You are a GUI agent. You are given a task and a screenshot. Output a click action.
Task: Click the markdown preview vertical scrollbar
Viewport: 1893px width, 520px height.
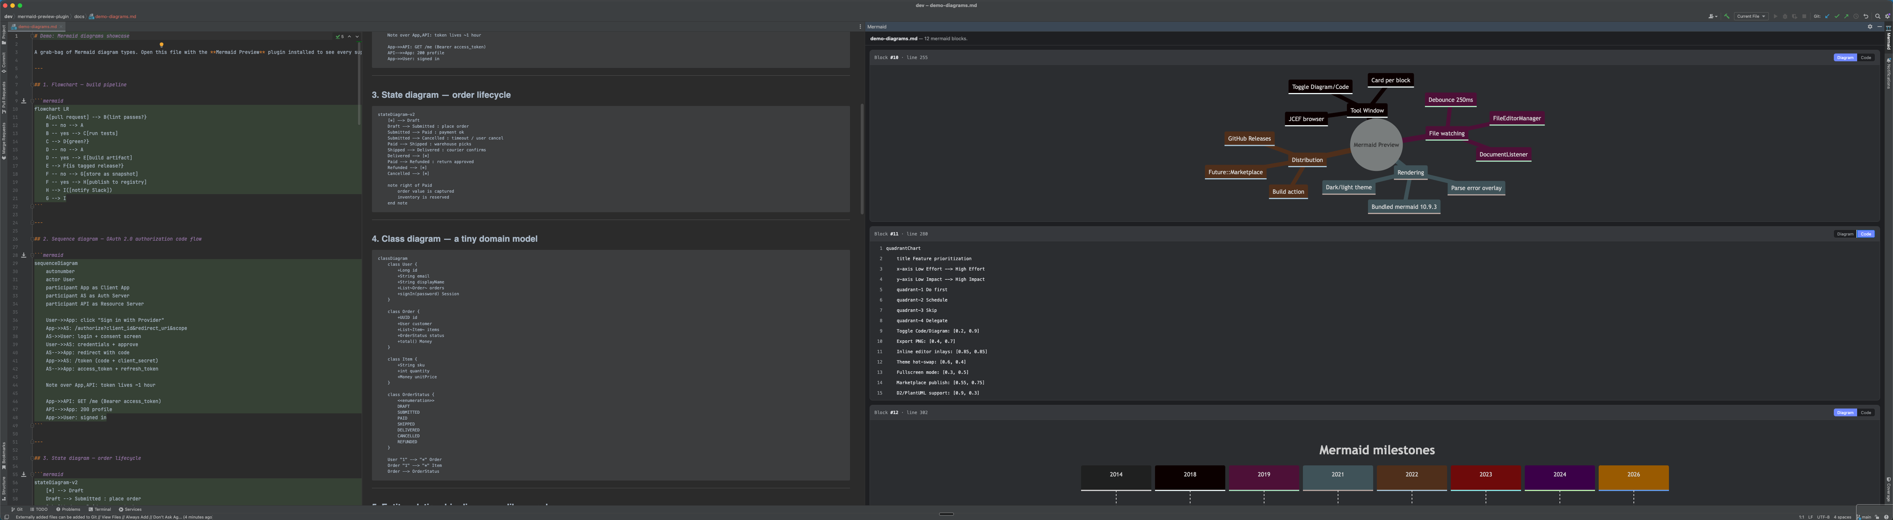tap(862, 158)
